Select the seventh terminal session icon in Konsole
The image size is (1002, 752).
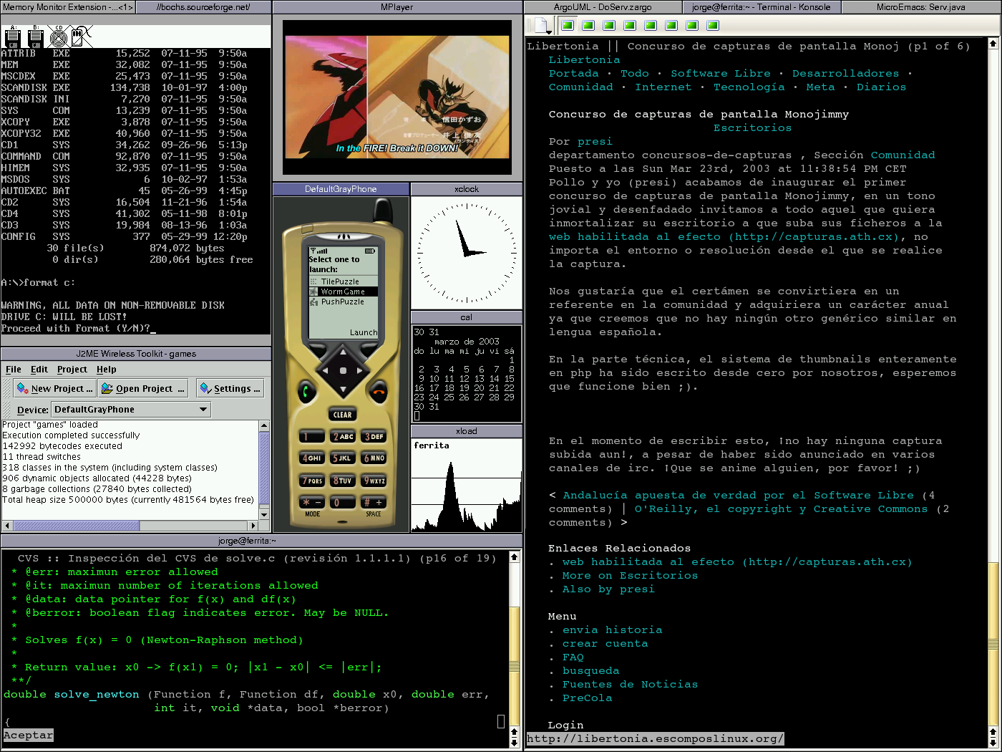[692, 26]
